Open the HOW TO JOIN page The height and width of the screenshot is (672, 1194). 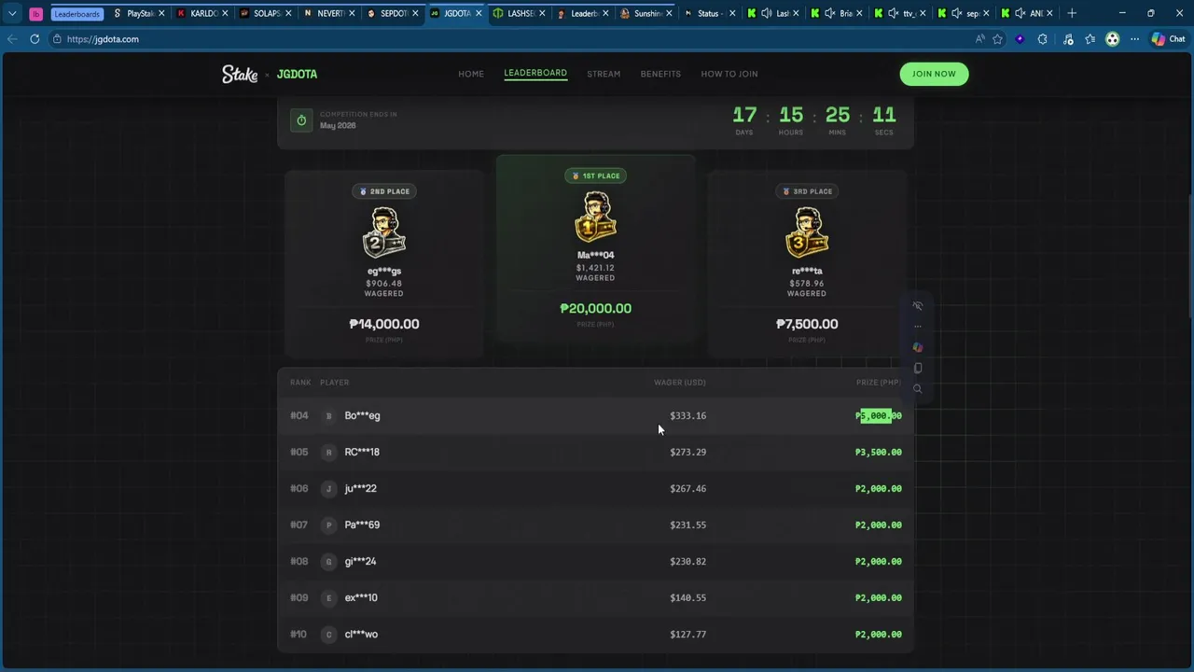(729, 74)
